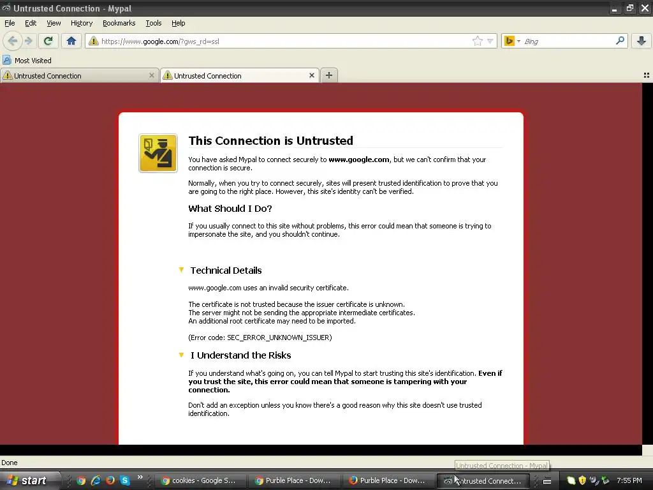Close the second Untrusted Connection tab
Image resolution: width=653 pixels, height=490 pixels.
pos(311,75)
